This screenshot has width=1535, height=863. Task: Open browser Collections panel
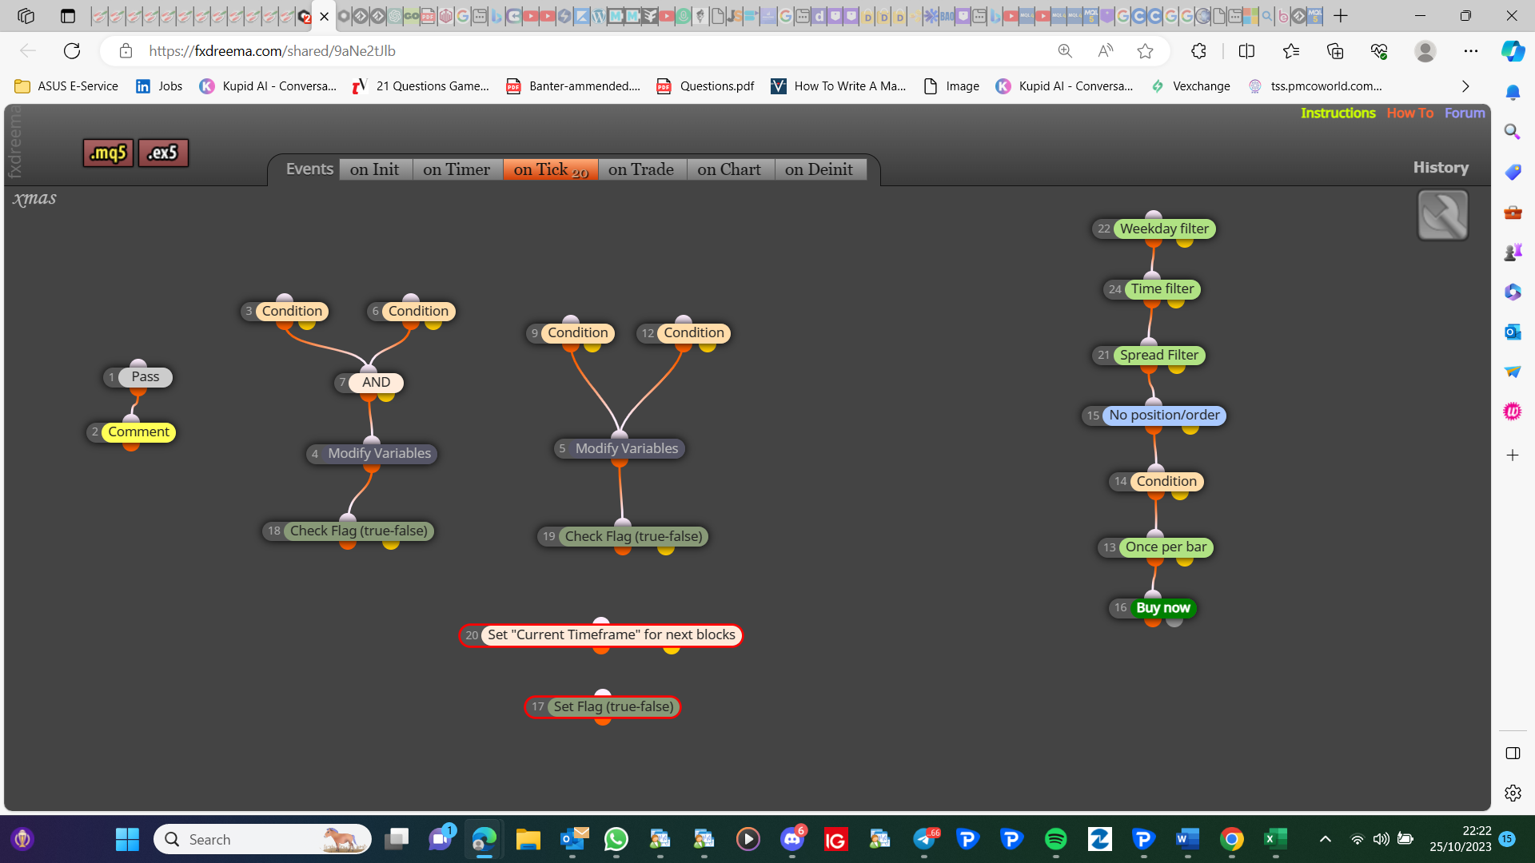1335,51
